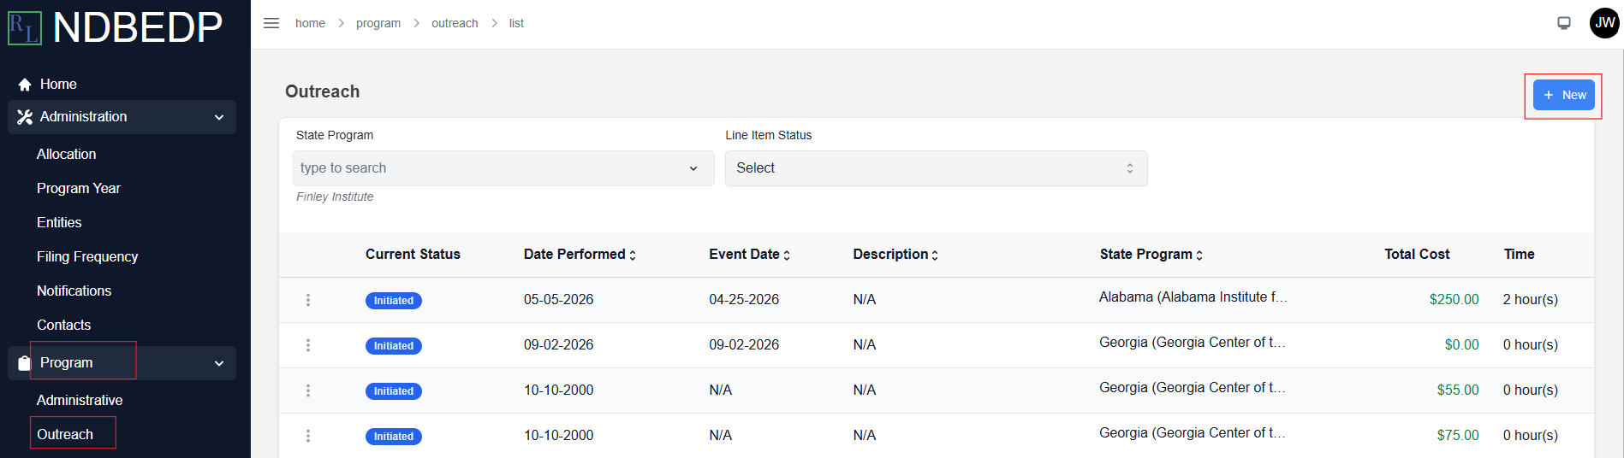Click the Home house icon
The height and width of the screenshot is (458, 1624).
(25, 85)
